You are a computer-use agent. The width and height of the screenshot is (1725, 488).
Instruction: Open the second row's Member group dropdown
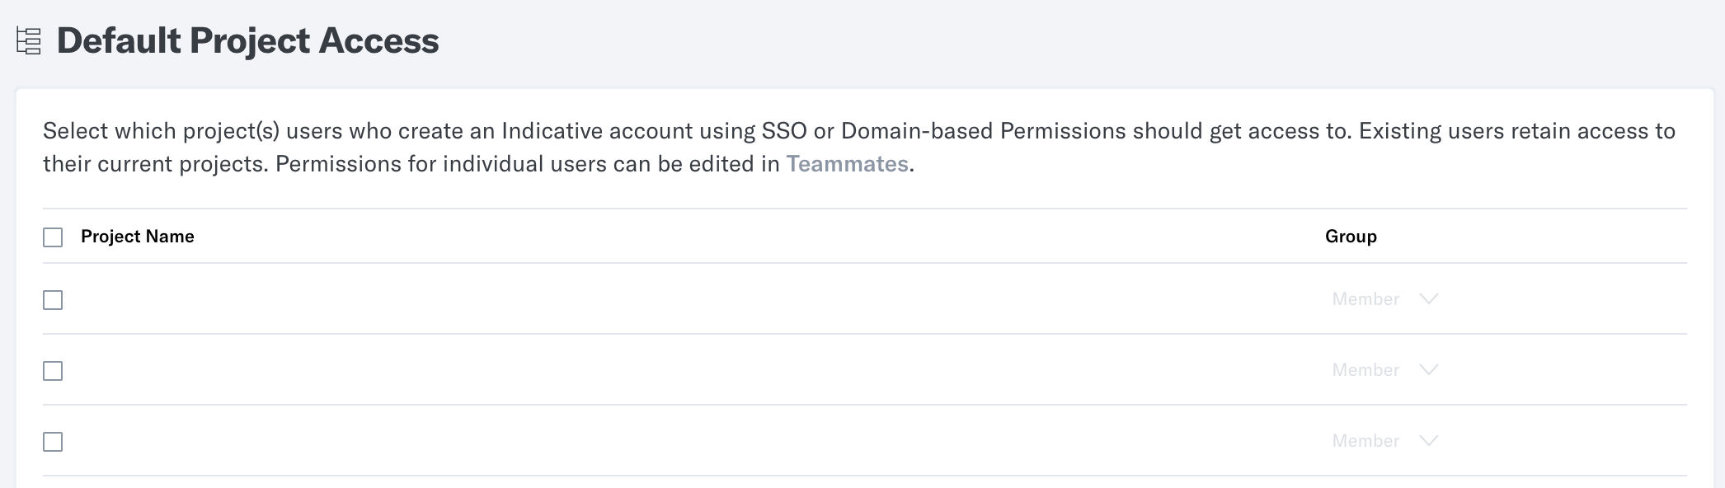1385,370
